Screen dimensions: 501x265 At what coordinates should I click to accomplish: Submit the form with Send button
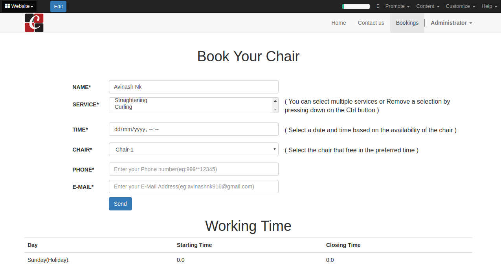click(x=120, y=204)
